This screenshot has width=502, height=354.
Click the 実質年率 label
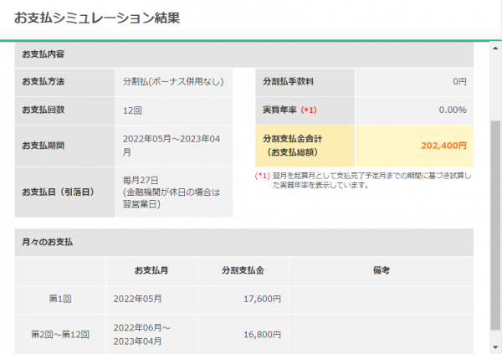[279, 110]
